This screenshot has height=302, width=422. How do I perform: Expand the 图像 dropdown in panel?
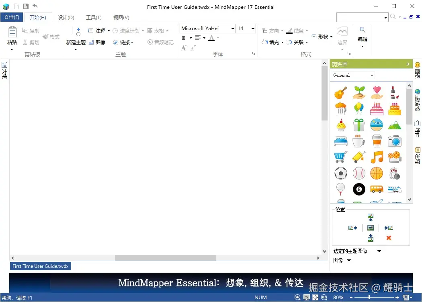coord(349,260)
